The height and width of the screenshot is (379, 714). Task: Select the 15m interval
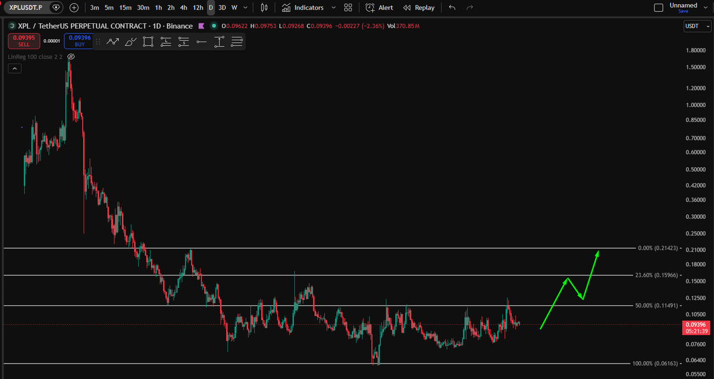tap(125, 8)
